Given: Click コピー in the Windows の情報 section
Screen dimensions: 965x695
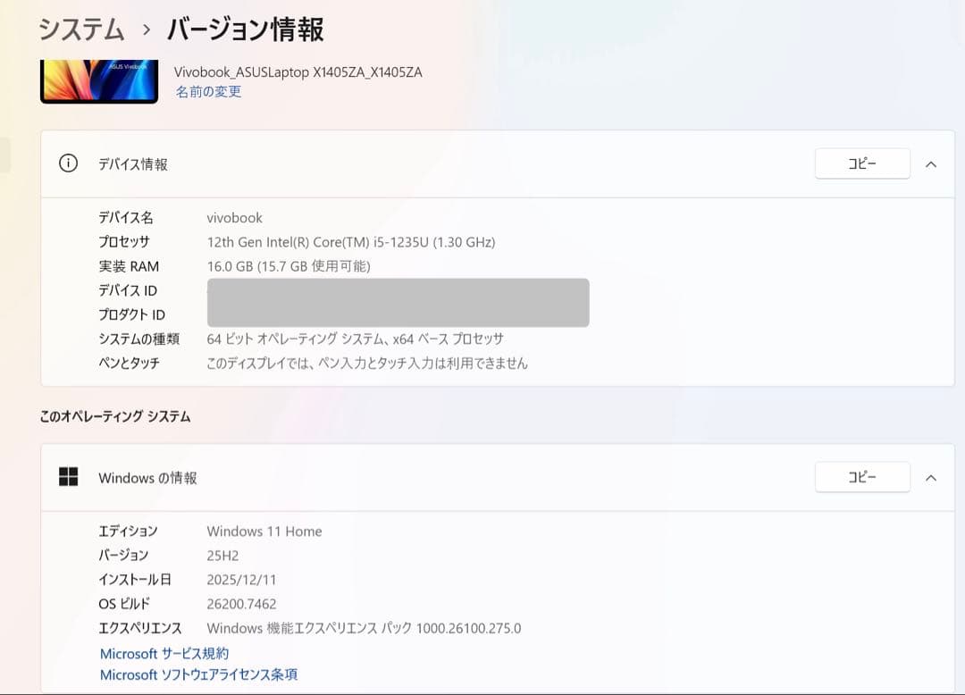Looking at the screenshot, I should (861, 477).
